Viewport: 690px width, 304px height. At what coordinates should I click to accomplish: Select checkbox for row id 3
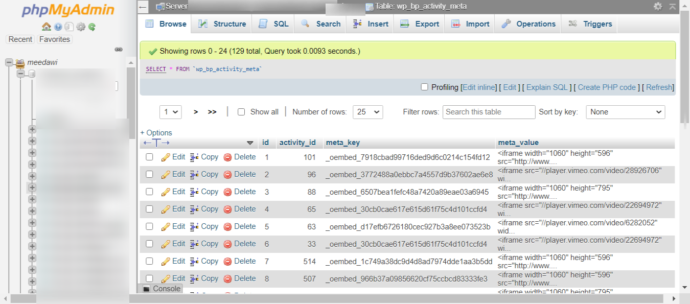(149, 192)
